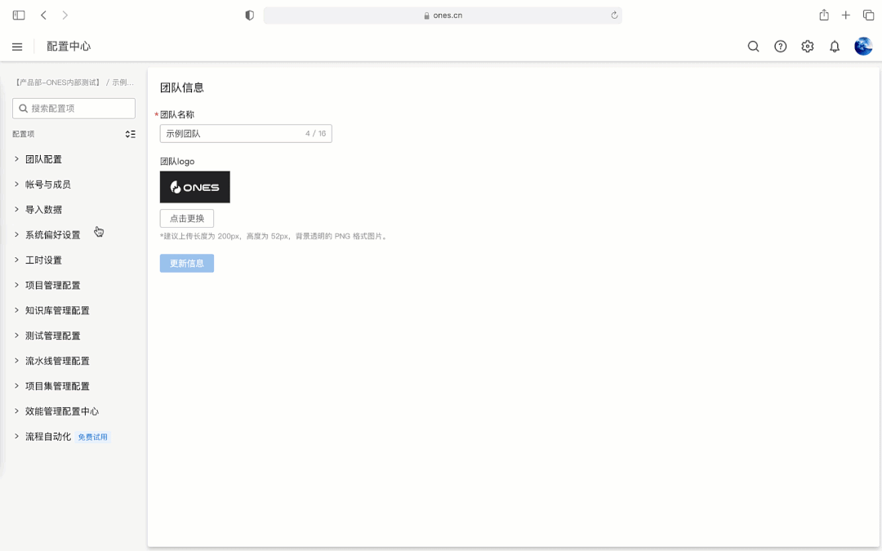Reload the page with refresh icon

[614, 16]
